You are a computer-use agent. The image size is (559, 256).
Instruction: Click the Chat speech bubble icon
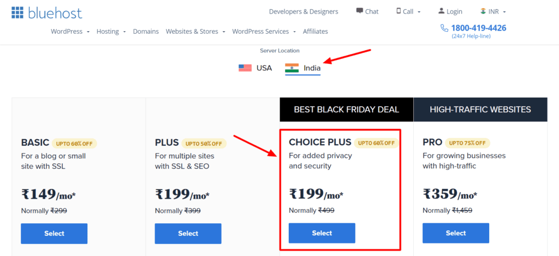coord(359,11)
